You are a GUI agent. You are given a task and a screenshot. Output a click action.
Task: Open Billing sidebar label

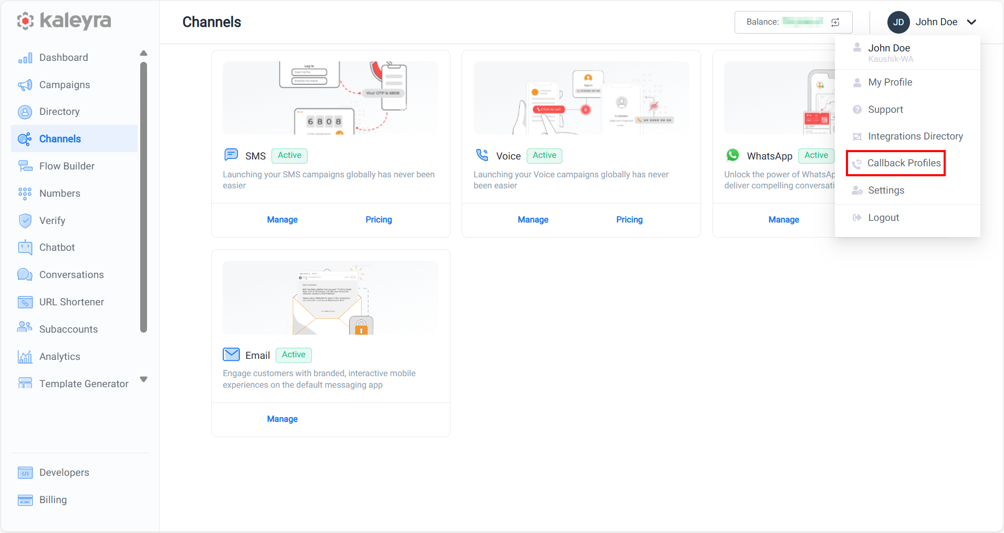(x=53, y=500)
